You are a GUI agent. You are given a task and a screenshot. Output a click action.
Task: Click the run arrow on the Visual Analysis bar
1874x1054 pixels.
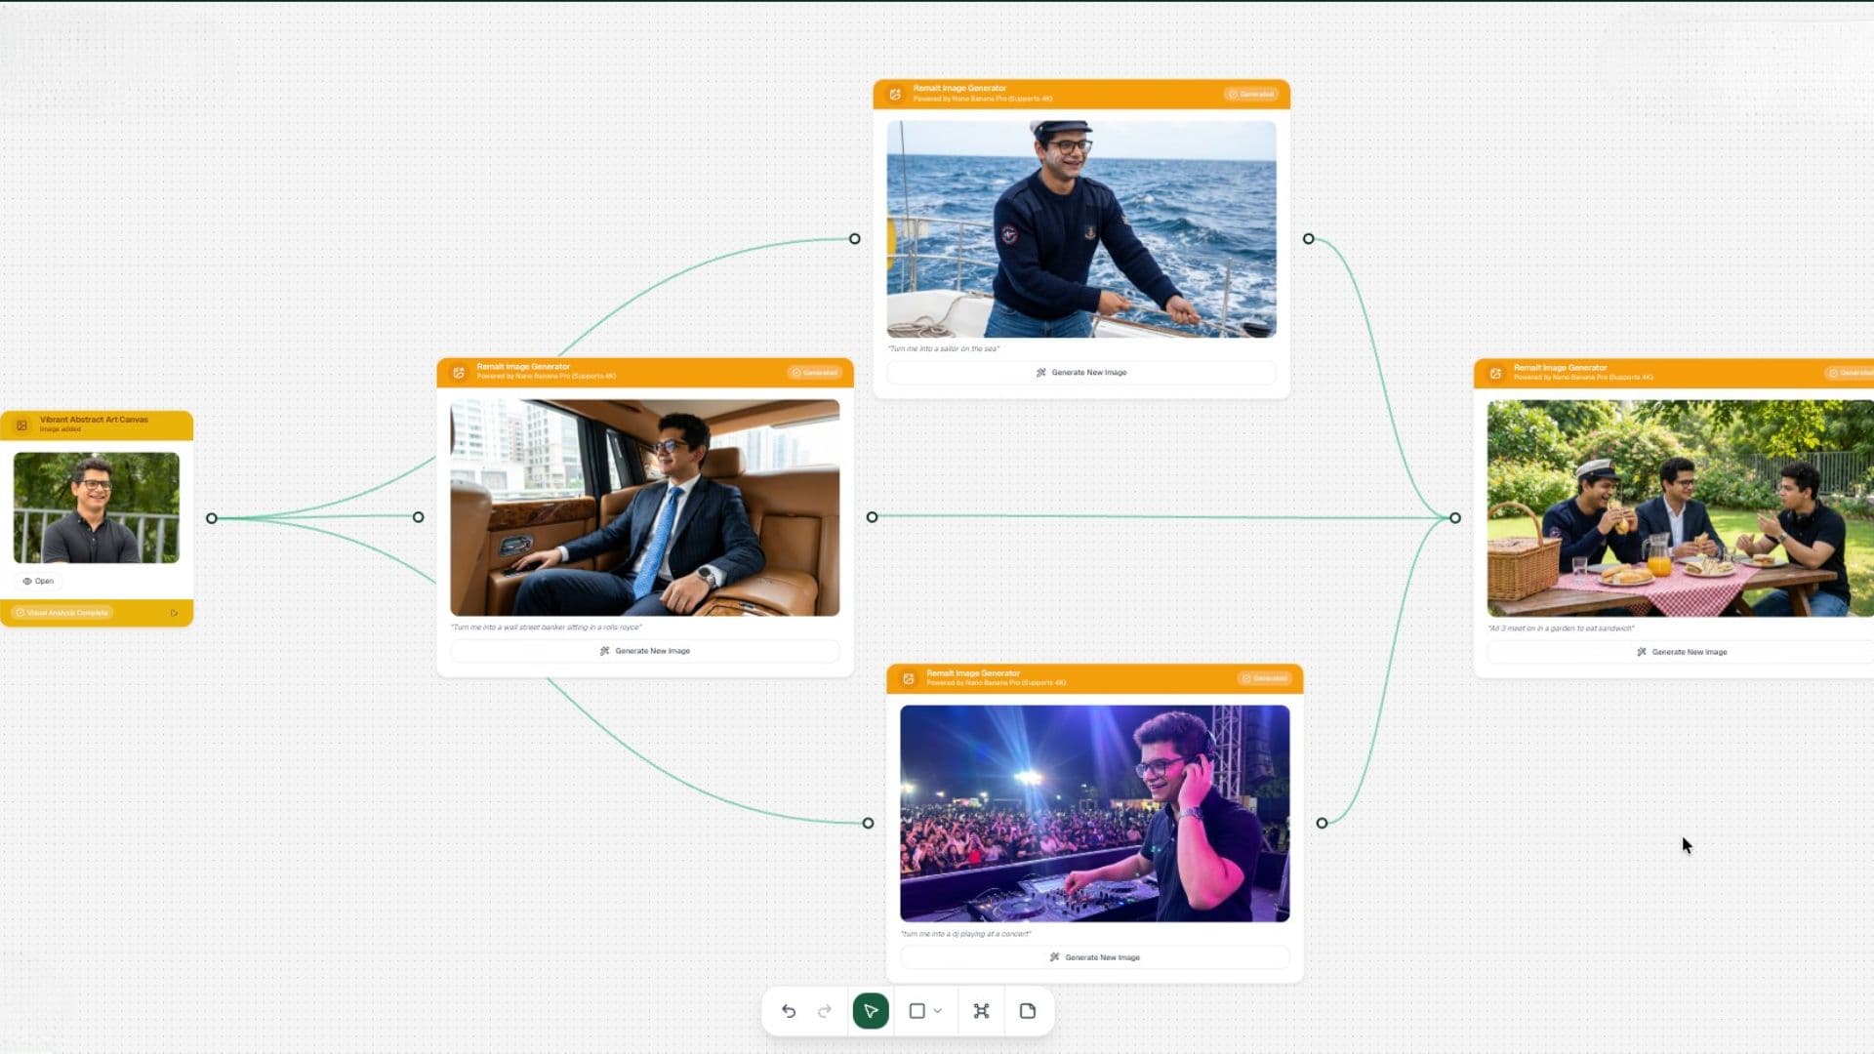click(x=175, y=613)
